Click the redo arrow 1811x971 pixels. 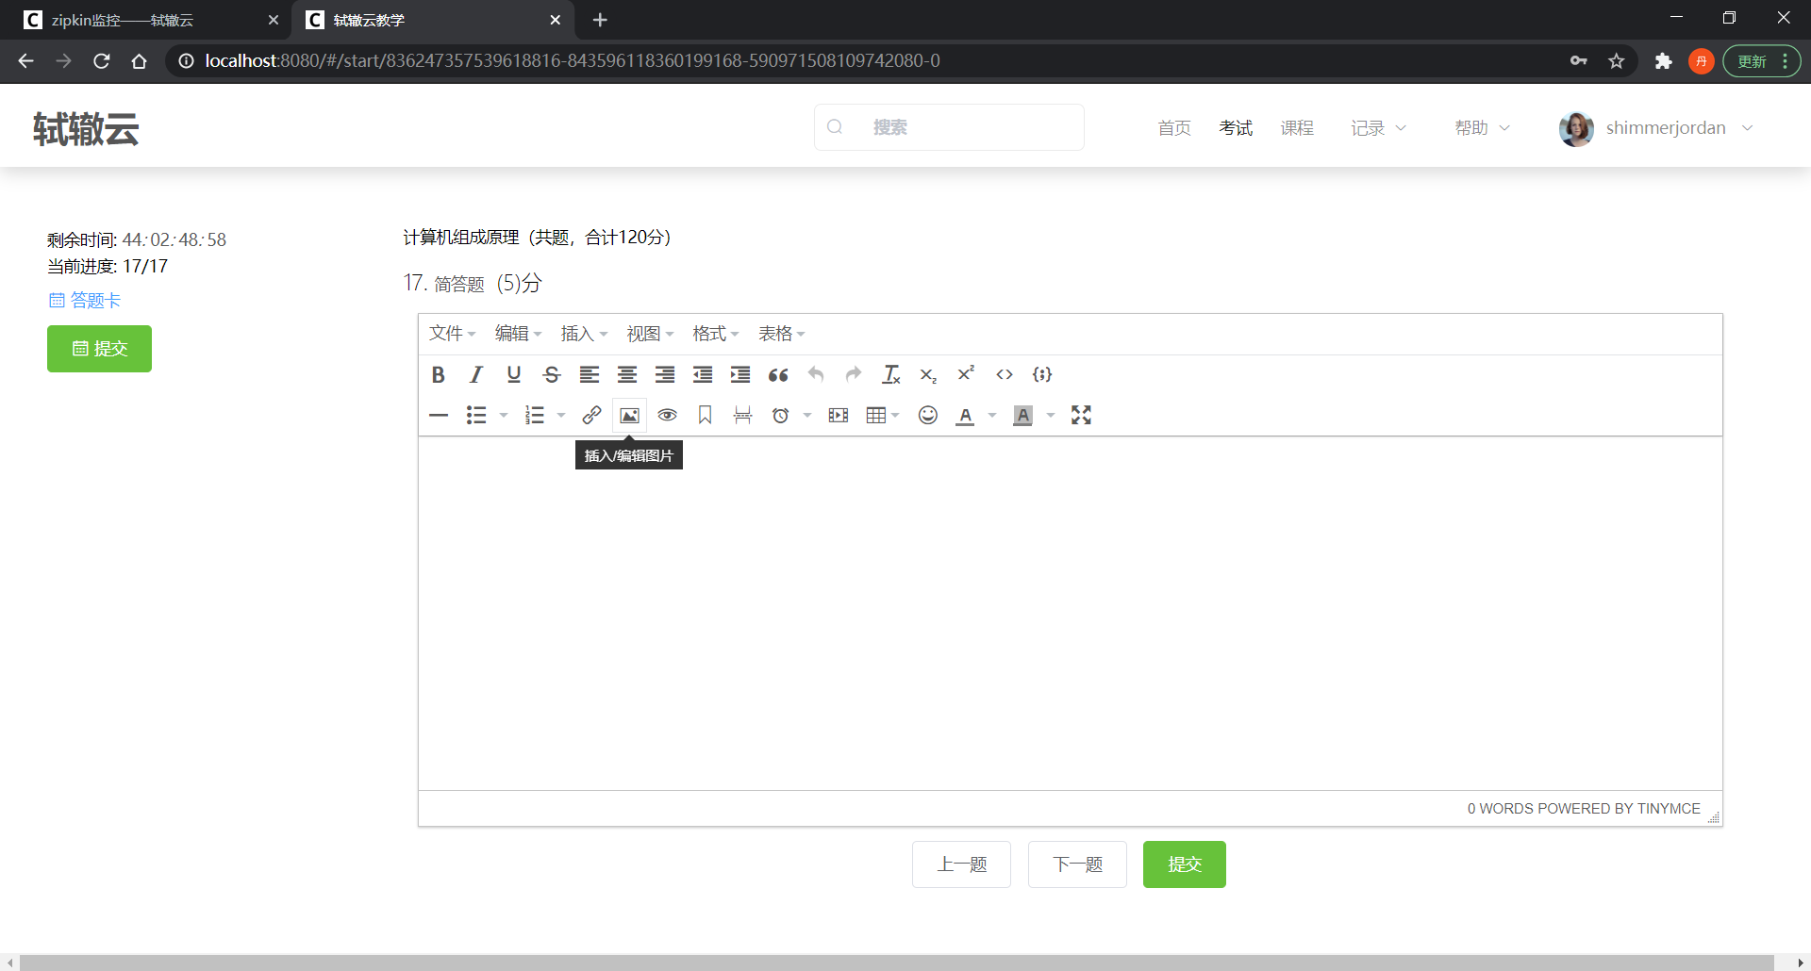point(854,374)
